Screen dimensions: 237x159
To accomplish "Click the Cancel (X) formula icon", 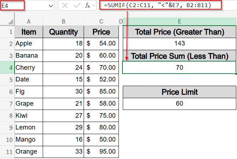I will (65, 6).
